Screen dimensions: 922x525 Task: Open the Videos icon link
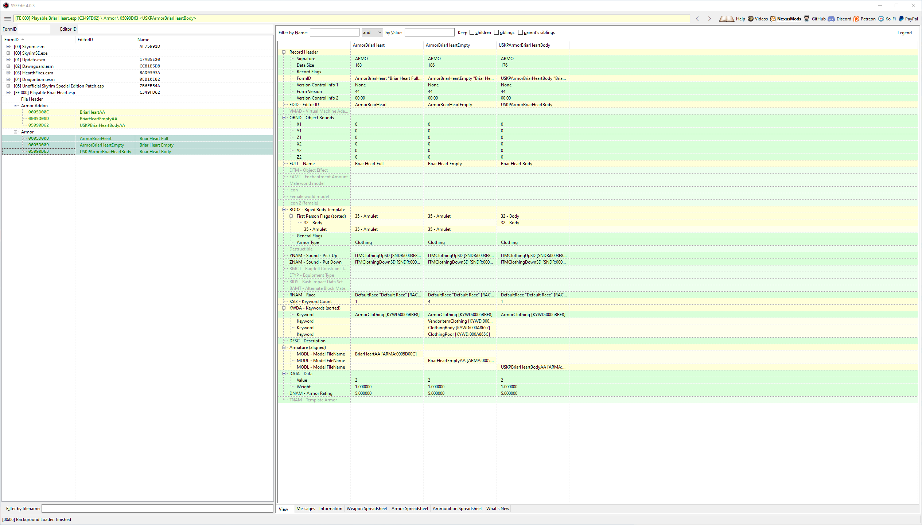[x=751, y=19]
